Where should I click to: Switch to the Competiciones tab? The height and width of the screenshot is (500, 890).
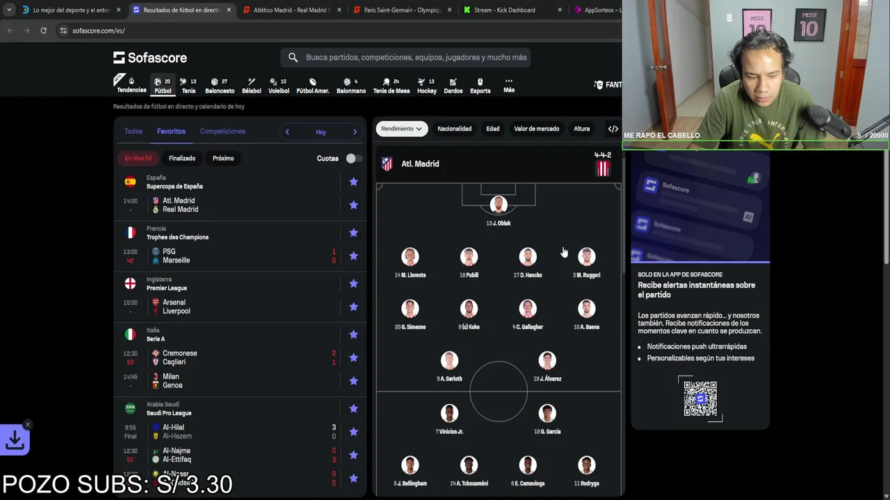[x=222, y=131]
